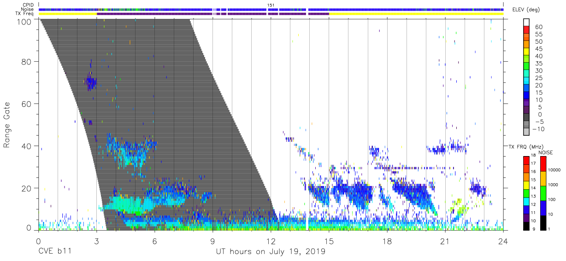Click y-axis tick label '60'
The height and width of the screenshot is (261, 566).
(x=26, y=104)
